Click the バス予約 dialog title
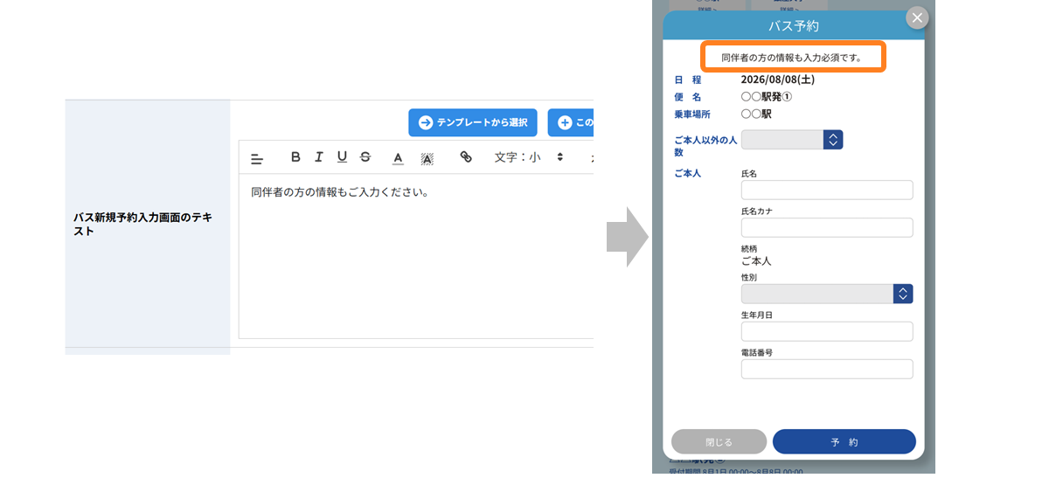The image size is (1063, 478). [793, 26]
